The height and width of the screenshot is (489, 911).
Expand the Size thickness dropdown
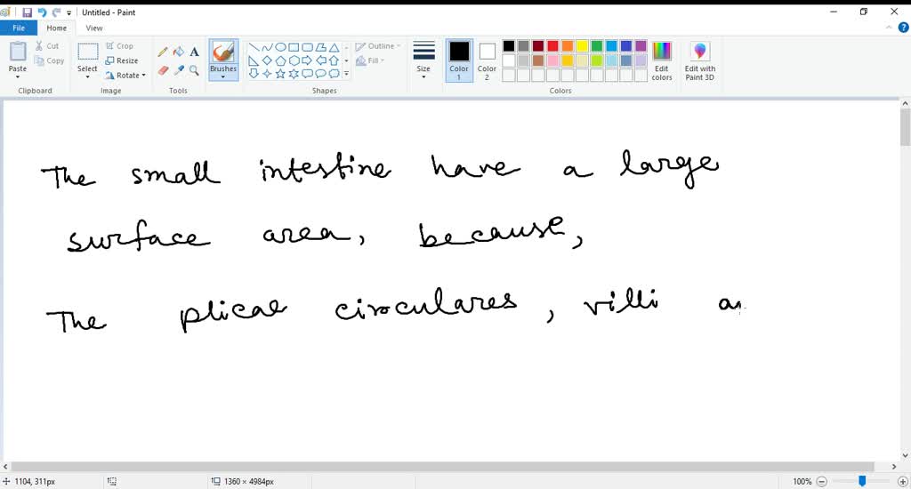click(423, 60)
